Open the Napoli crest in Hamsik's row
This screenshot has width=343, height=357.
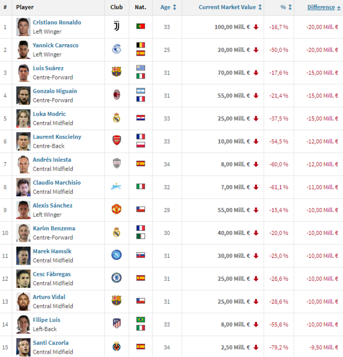(117, 255)
